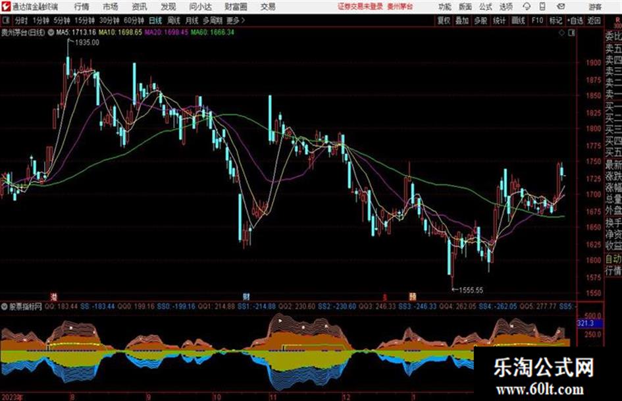This screenshot has height=401, width=622.
Task: Open the 选项 menu
Action: (x=506, y=7)
